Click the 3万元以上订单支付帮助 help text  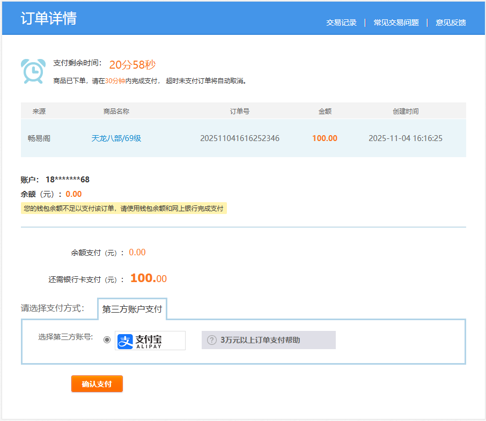click(x=260, y=340)
